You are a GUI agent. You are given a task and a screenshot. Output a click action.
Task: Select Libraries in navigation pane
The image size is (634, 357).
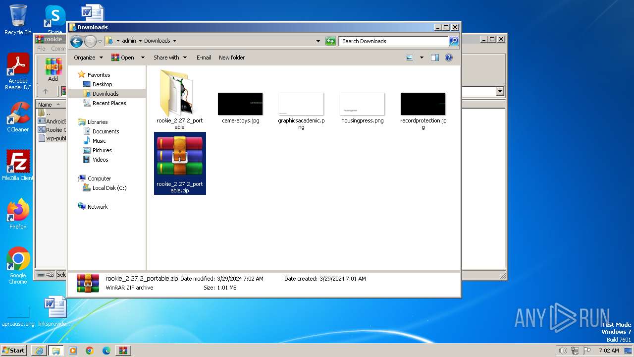(98, 122)
